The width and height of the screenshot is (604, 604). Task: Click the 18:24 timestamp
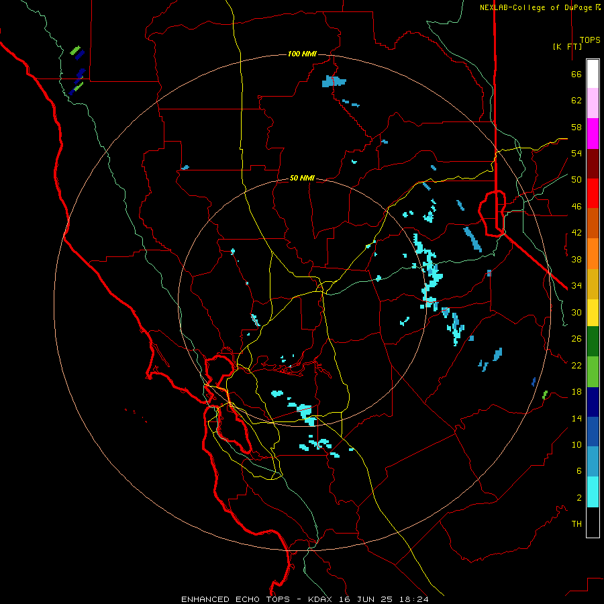(413, 599)
